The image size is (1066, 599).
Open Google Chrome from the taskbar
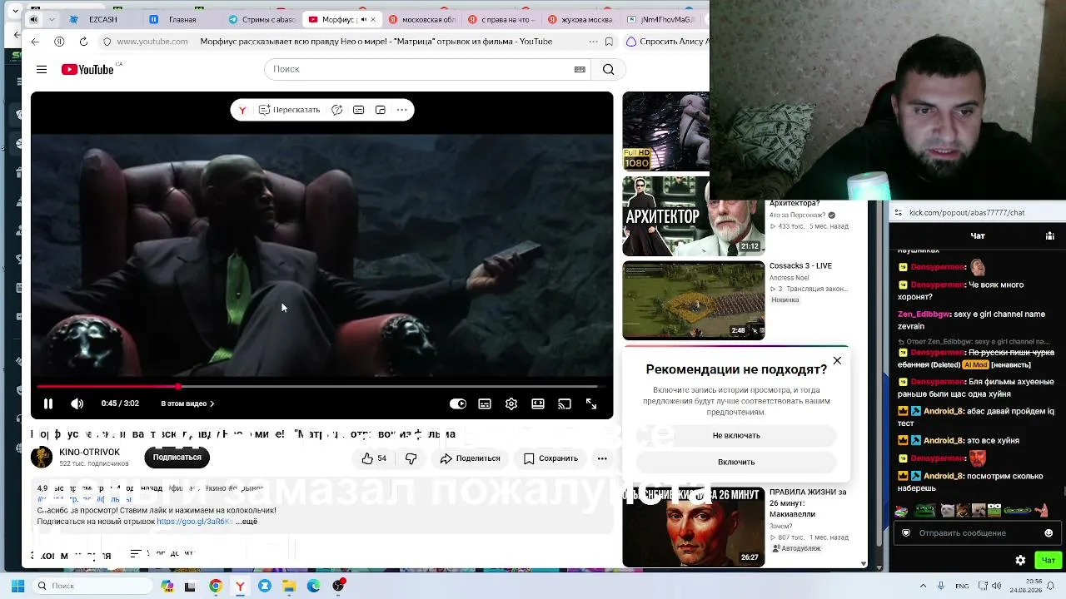click(216, 586)
